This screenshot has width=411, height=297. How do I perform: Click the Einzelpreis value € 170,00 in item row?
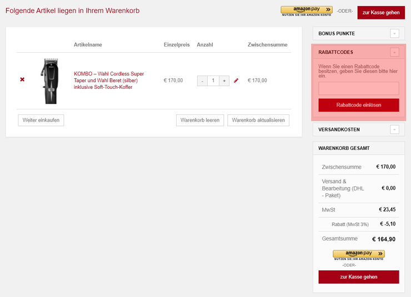pyautogui.click(x=173, y=80)
